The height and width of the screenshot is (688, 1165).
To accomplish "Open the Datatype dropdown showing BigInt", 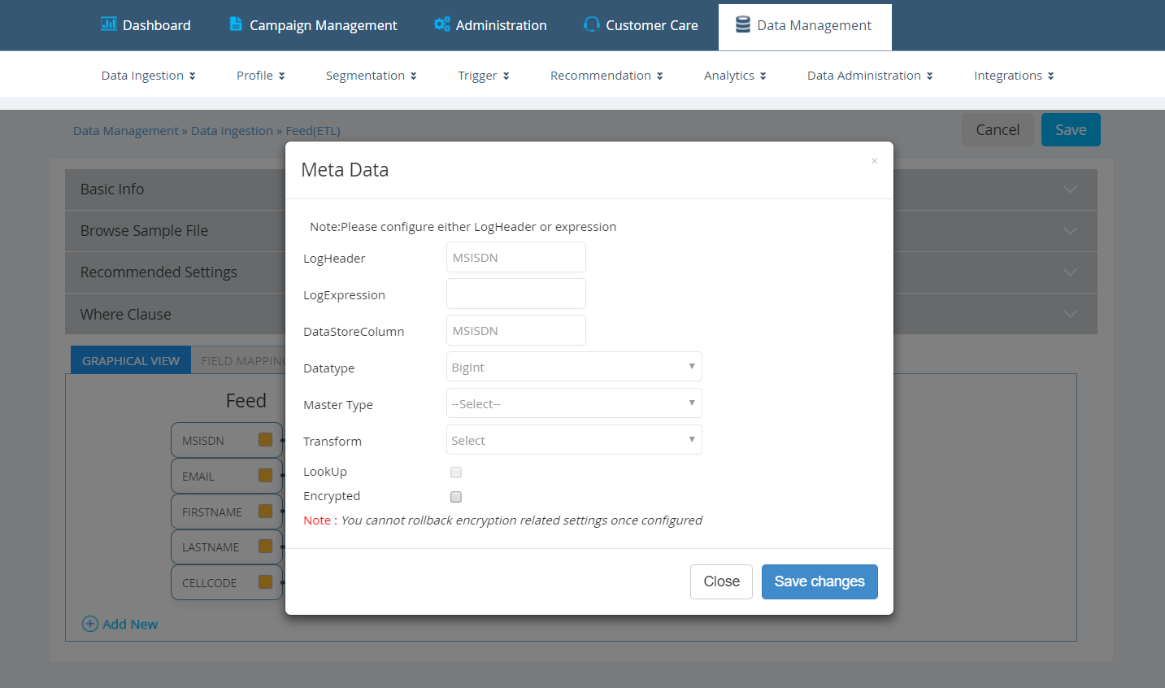I will [574, 367].
